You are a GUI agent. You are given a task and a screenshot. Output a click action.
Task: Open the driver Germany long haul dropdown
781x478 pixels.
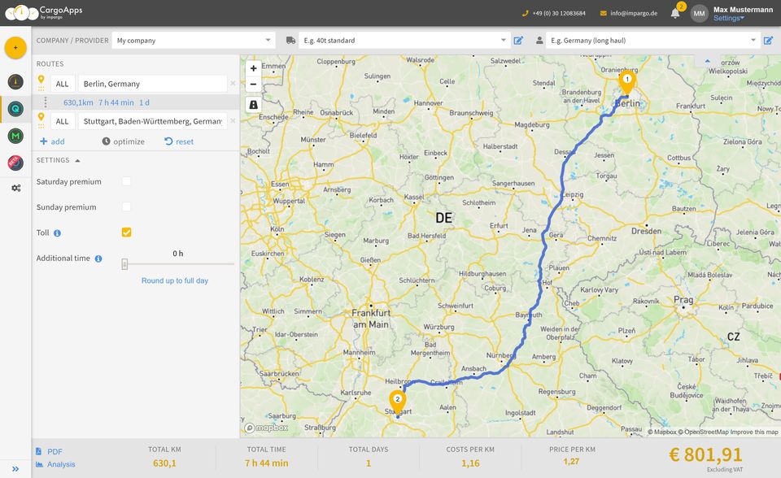click(x=653, y=41)
